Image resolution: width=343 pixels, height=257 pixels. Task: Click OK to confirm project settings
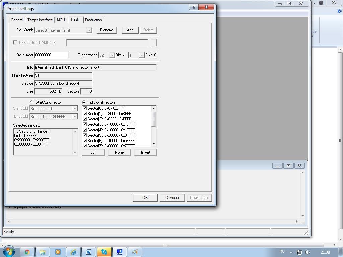[x=145, y=198]
